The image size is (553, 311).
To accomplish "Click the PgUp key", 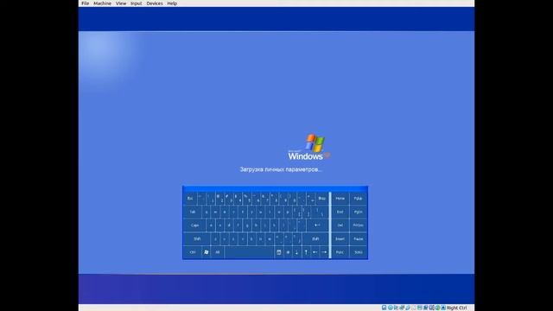I will 359,199.
